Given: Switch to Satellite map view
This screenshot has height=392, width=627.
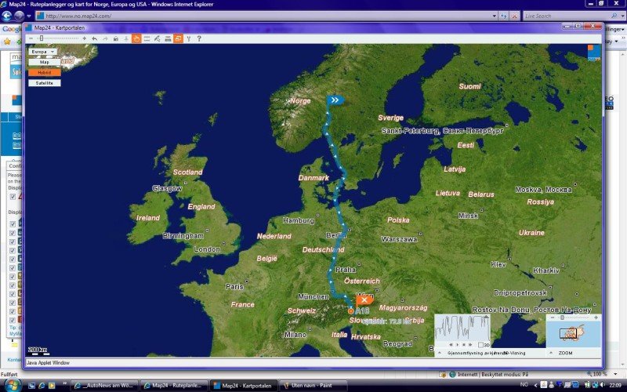Looking at the screenshot, I should click(44, 82).
